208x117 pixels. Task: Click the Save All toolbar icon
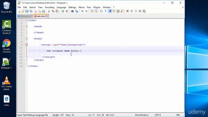click(31, 11)
